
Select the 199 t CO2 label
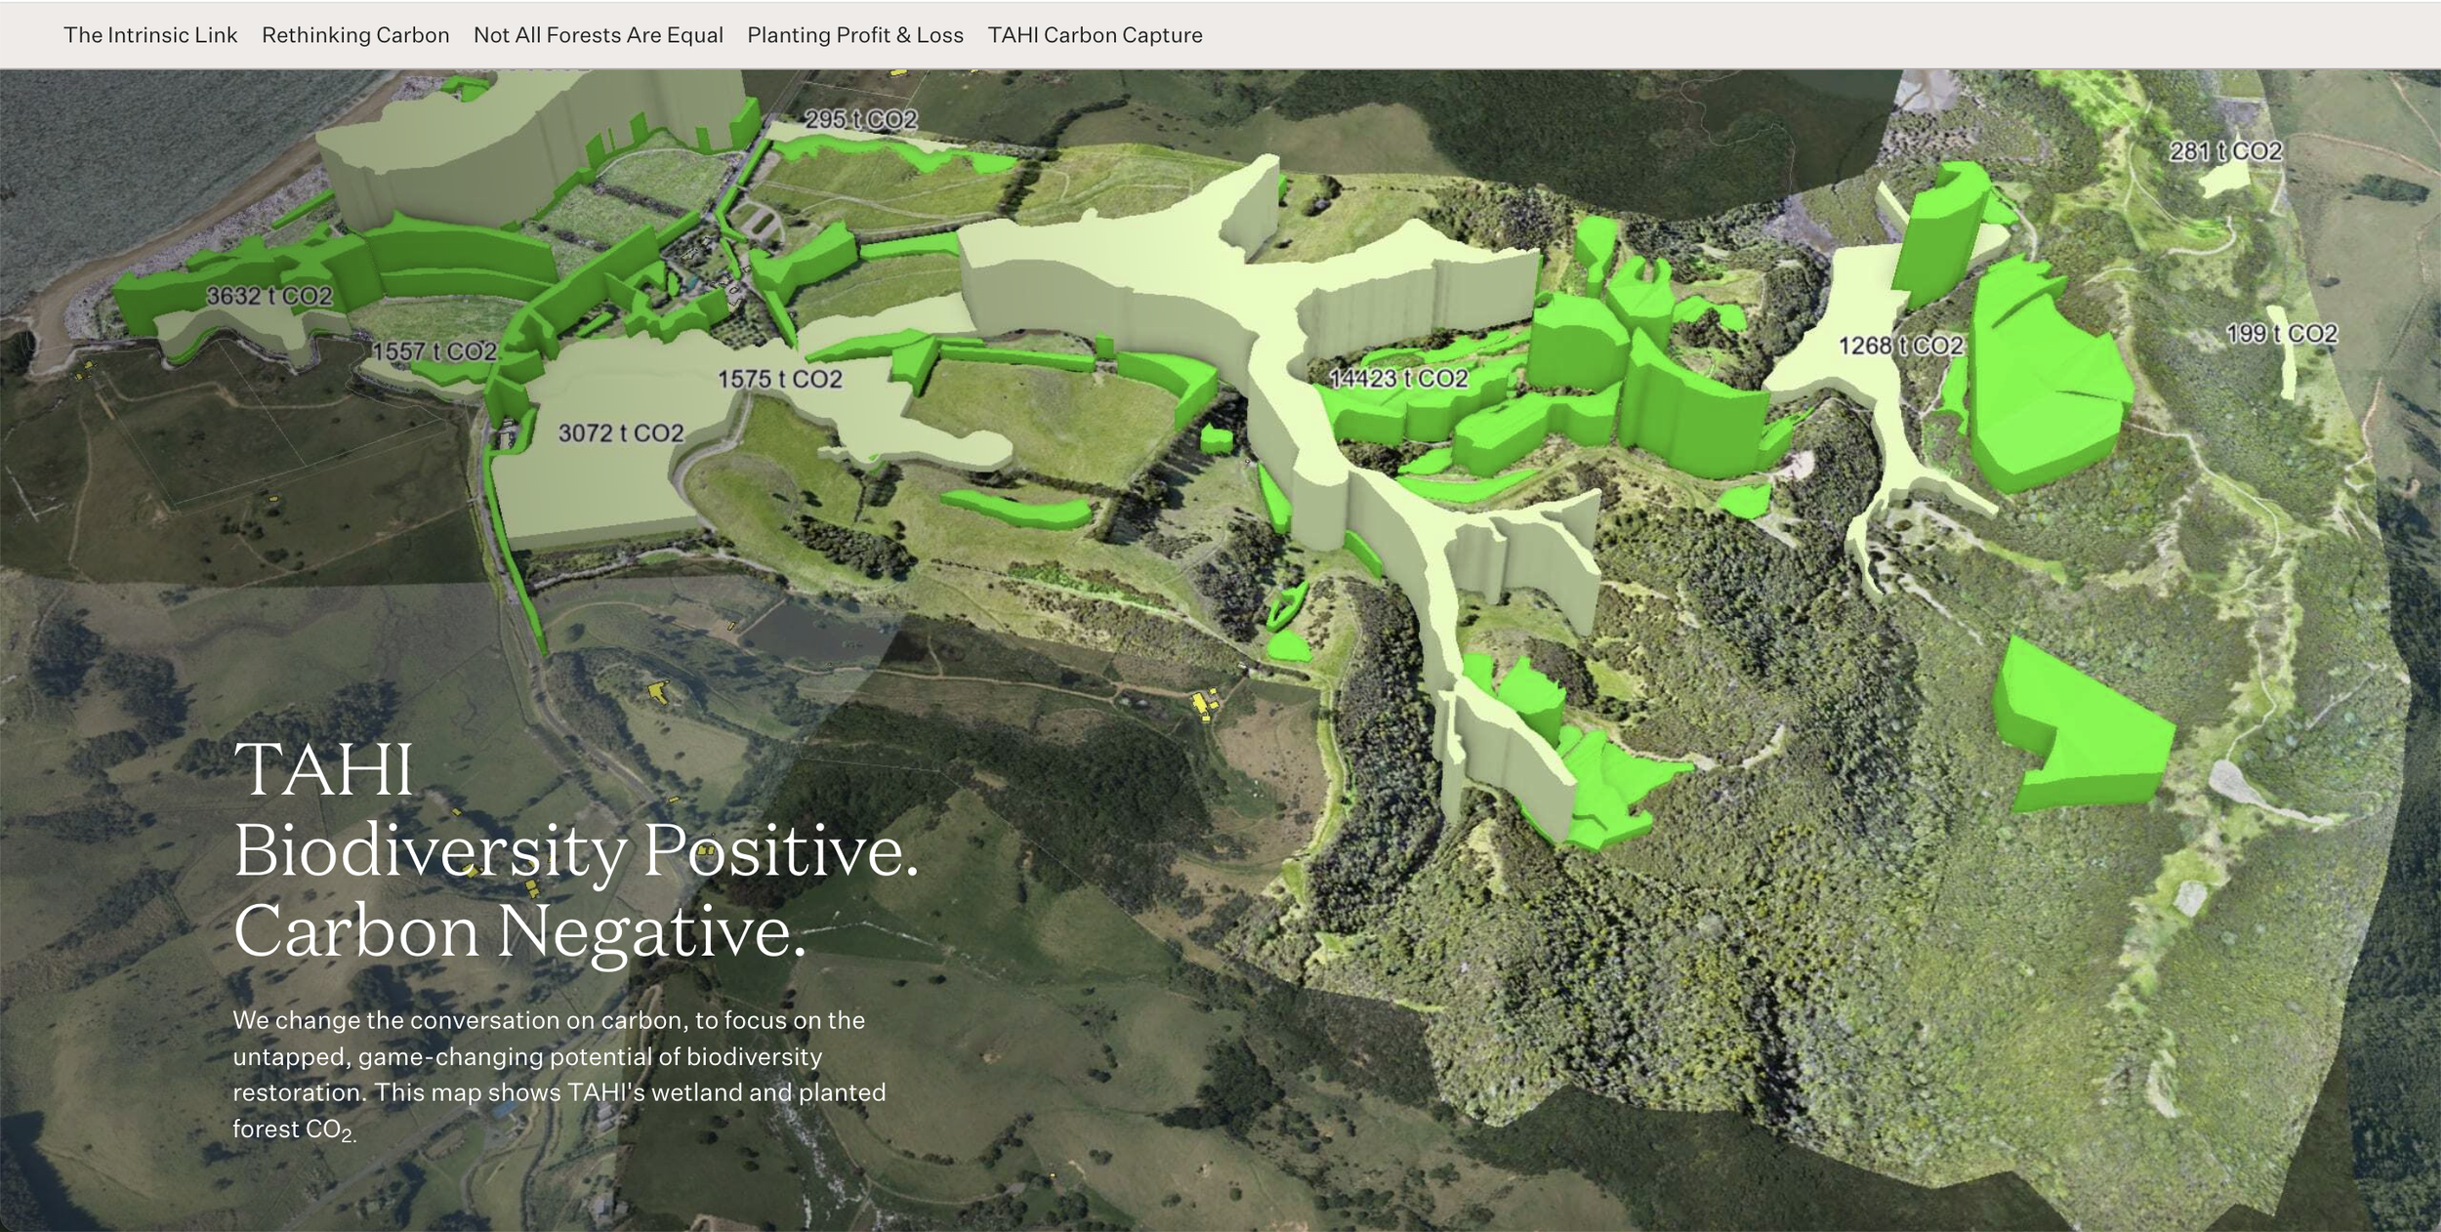coord(2282,334)
